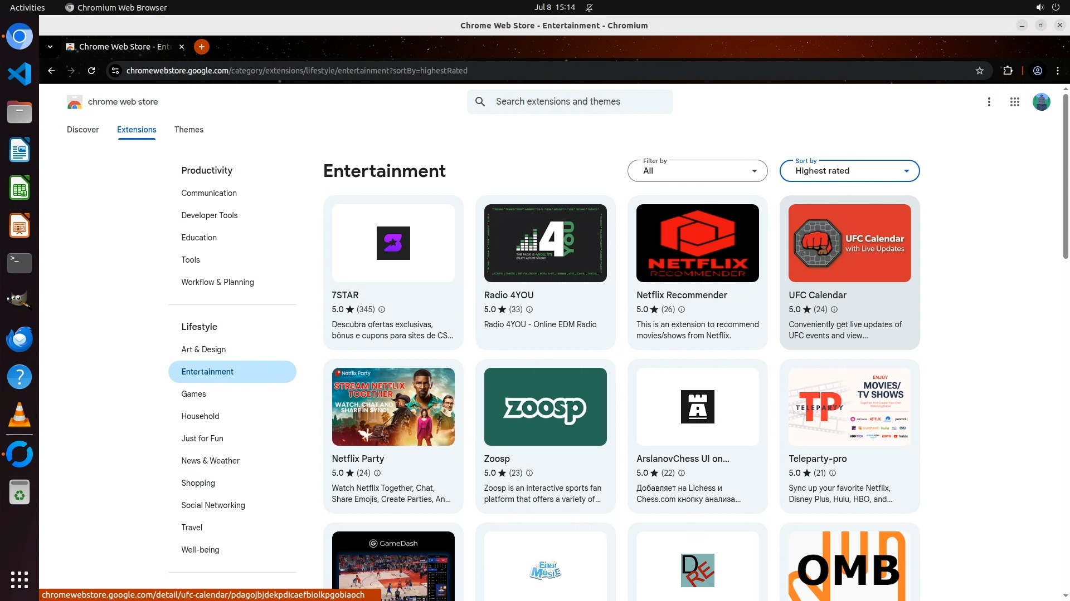Open the store's three-dot more options menu

point(989,102)
